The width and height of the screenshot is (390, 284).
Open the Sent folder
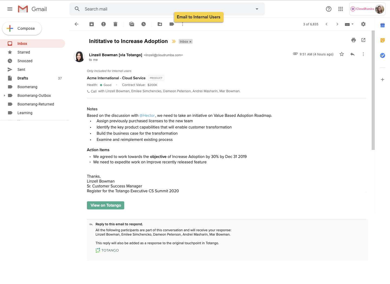[32, 70]
